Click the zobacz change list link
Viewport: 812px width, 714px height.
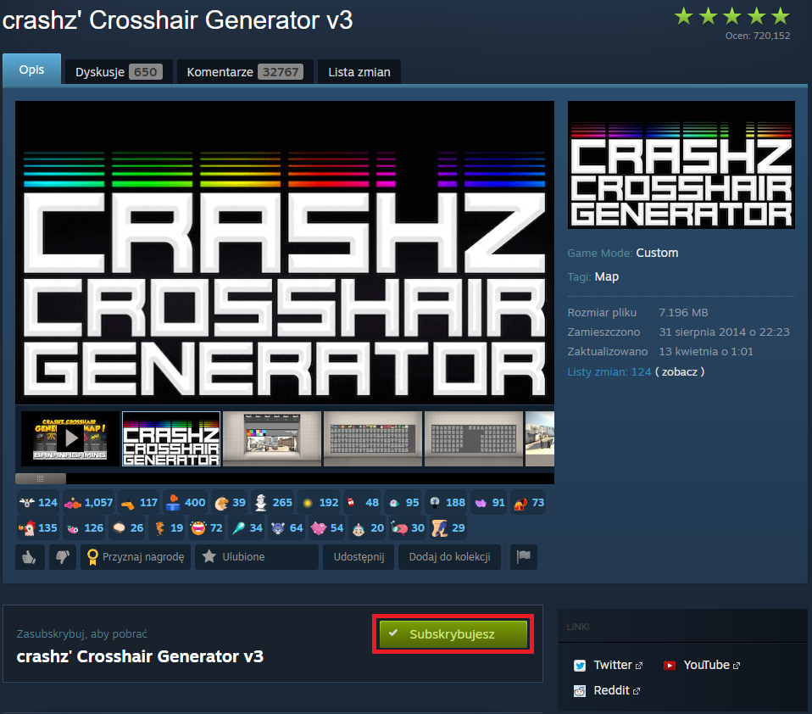[x=680, y=372]
